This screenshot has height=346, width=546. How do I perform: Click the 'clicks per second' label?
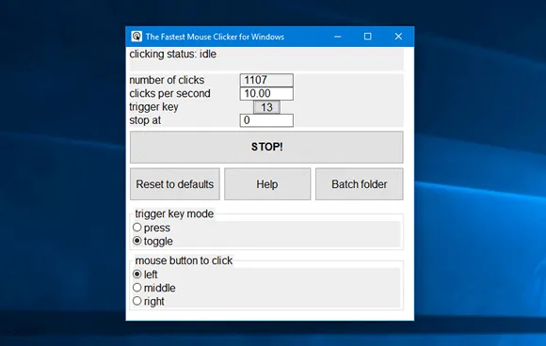coord(170,93)
